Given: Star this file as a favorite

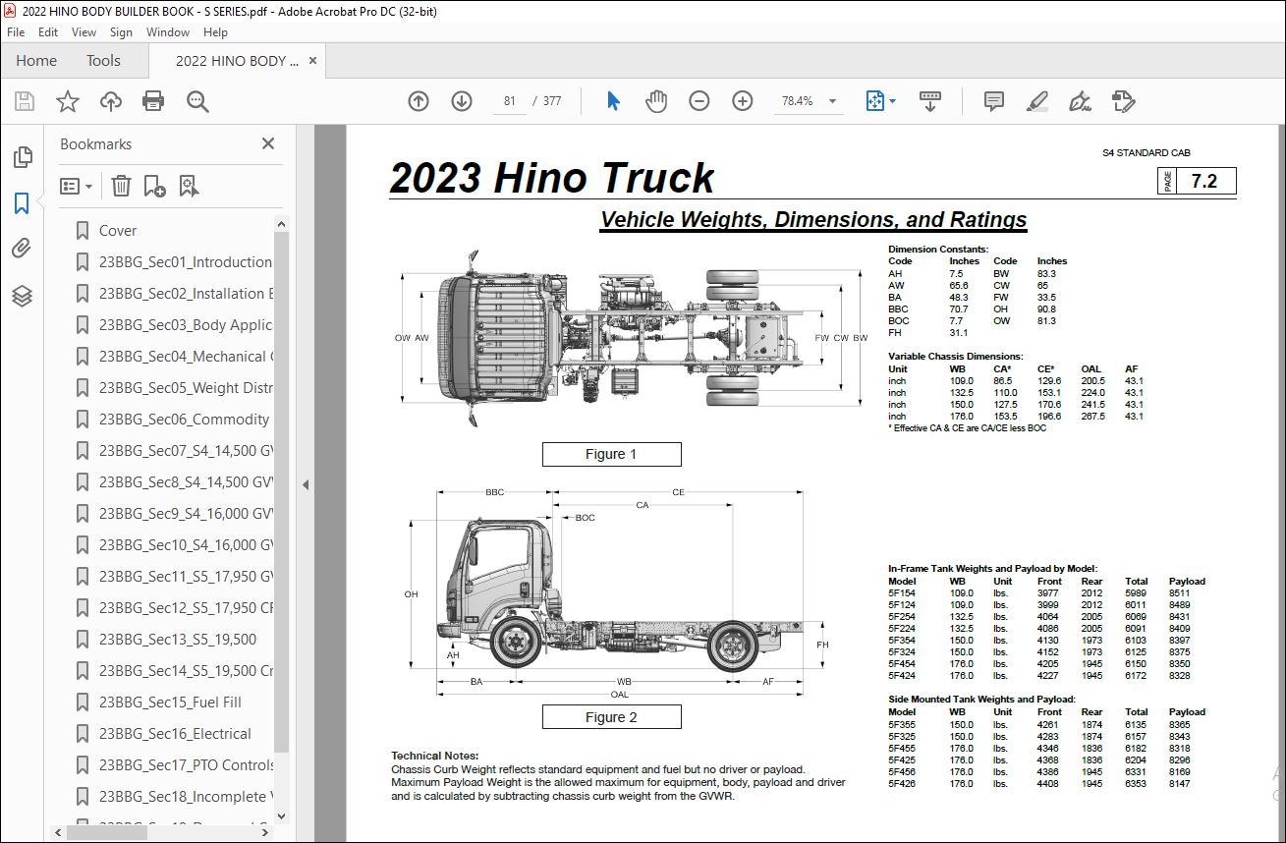Looking at the screenshot, I should [x=68, y=101].
